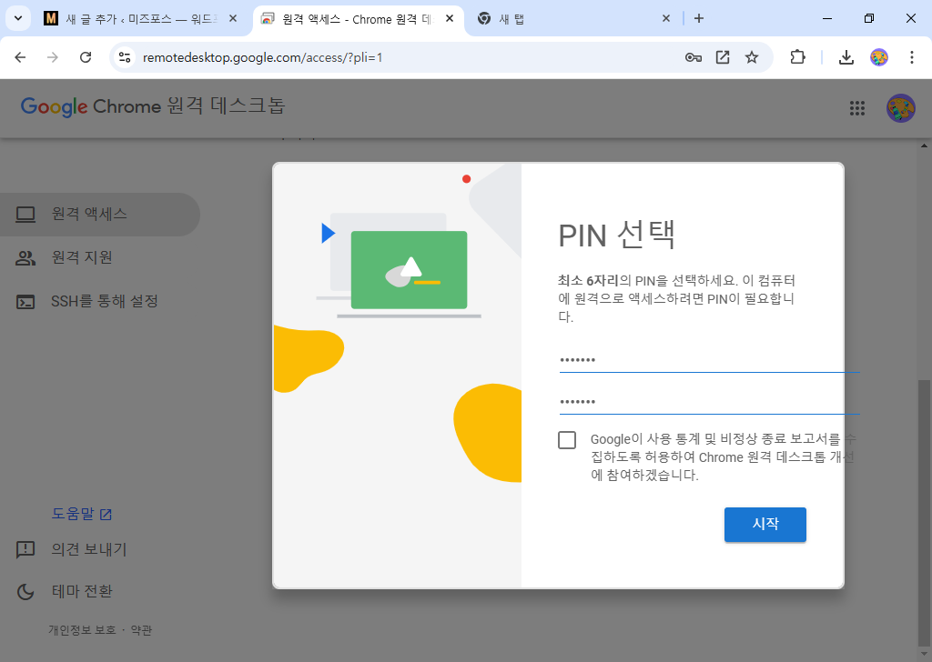Image resolution: width=932 pixels, height=662 pixels.
Task: Switch to the 새 탭 tab
Action: click(x=575, y=19)
